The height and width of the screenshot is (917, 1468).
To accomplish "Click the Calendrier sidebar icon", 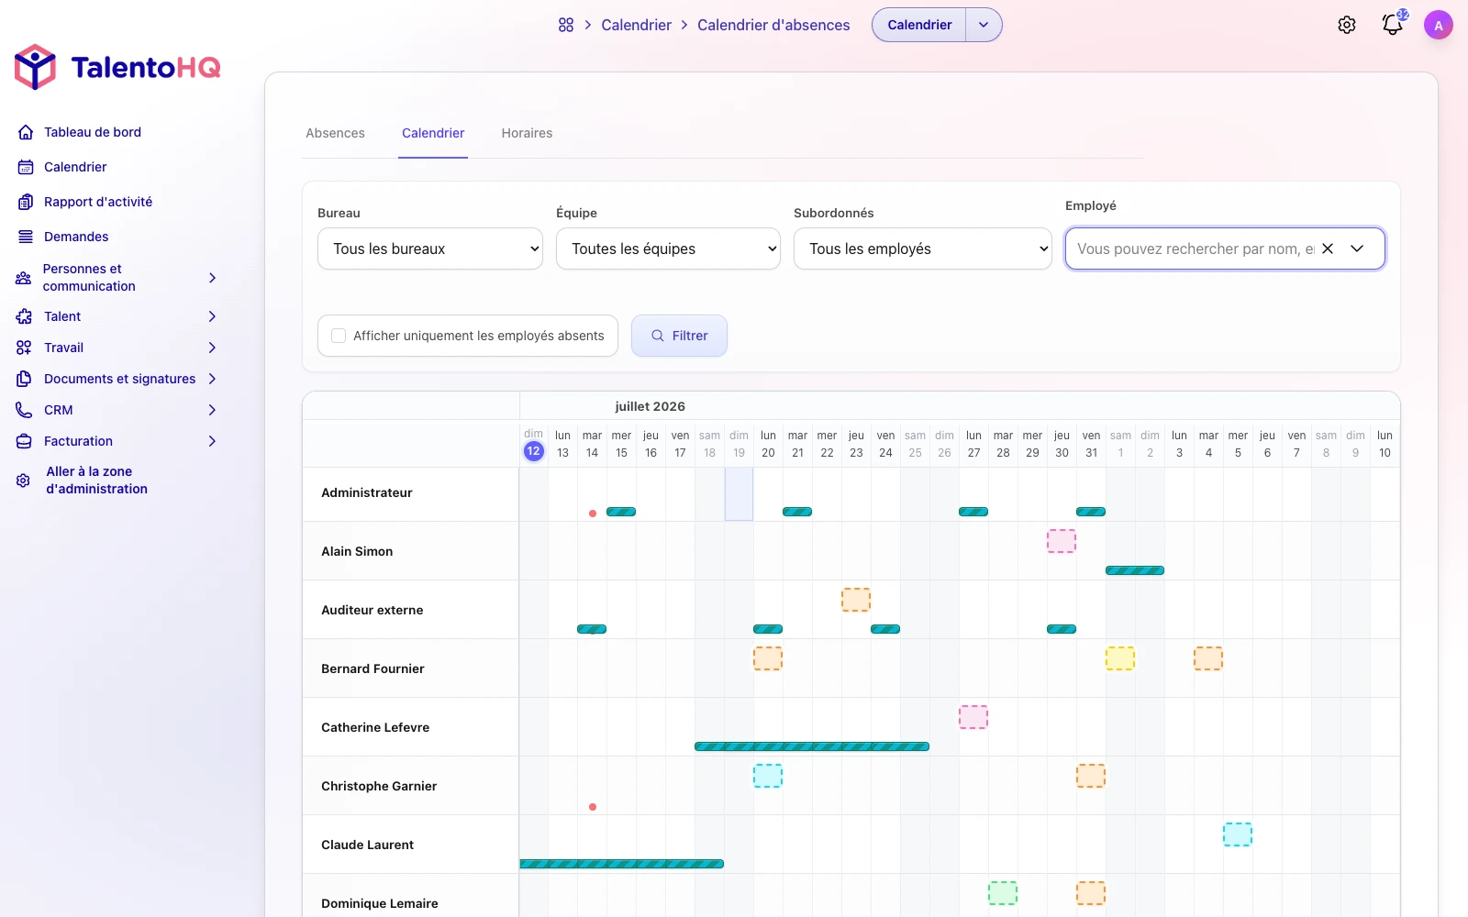I will tap(26, 167).
